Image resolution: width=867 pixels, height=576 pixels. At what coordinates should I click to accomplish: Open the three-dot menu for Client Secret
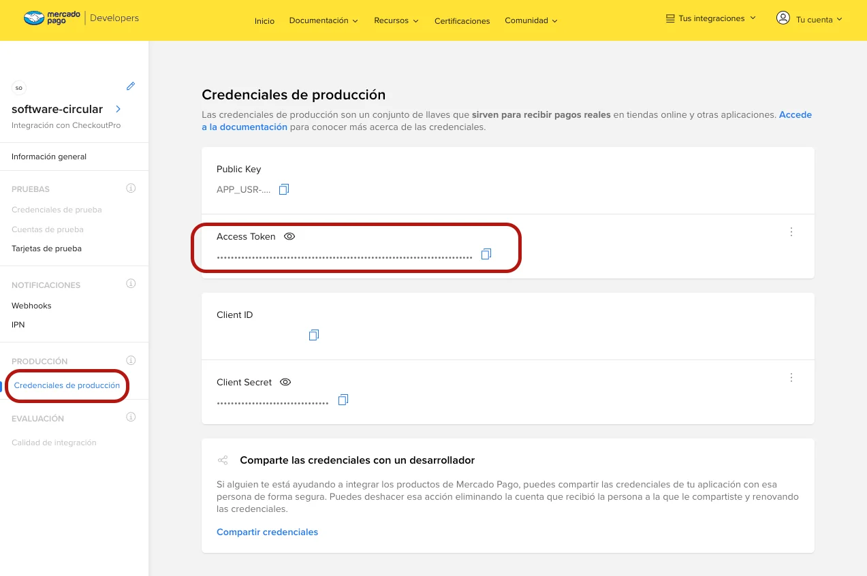(791, 377)
